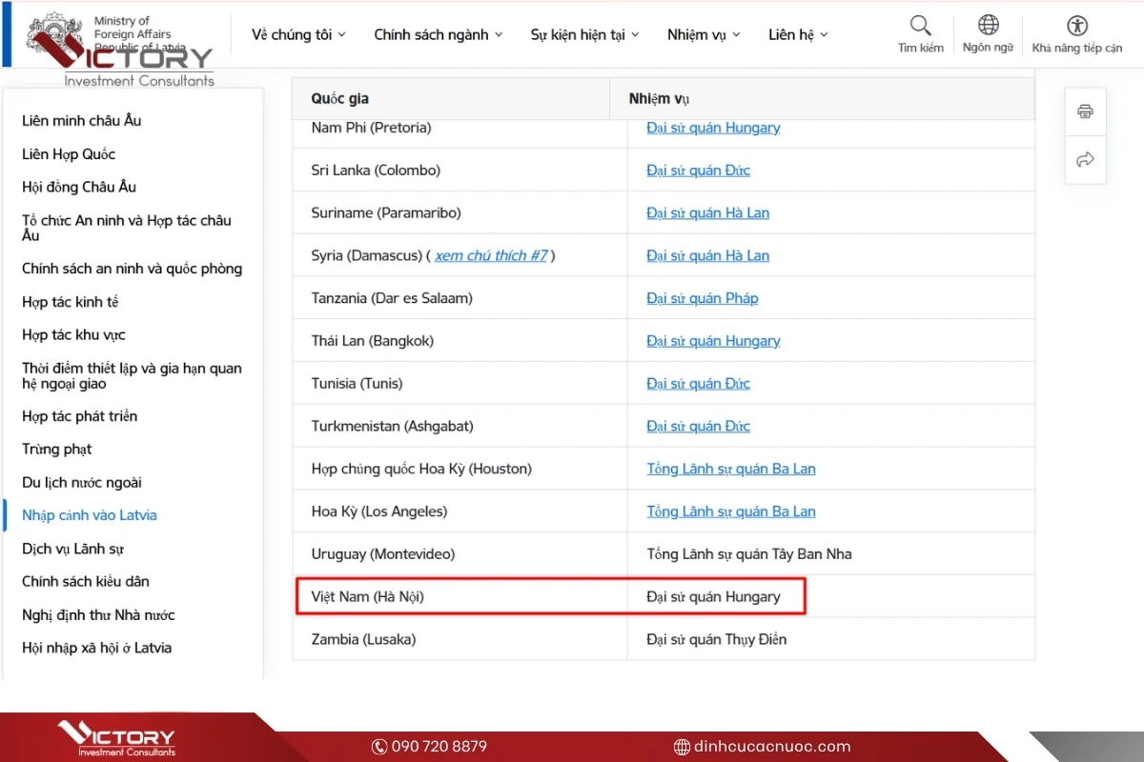Select Tổng Lãnh sự quán Tây Ban Nha text
1144x762 pixels.
pyautogui.click(x=749, y=554)
